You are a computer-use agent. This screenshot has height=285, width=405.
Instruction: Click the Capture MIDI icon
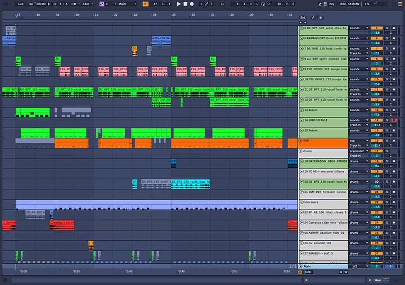(217, 4)
